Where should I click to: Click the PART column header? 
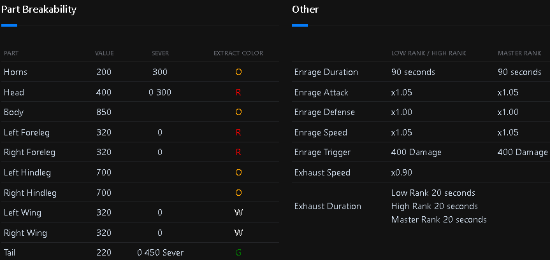[11, 53]
